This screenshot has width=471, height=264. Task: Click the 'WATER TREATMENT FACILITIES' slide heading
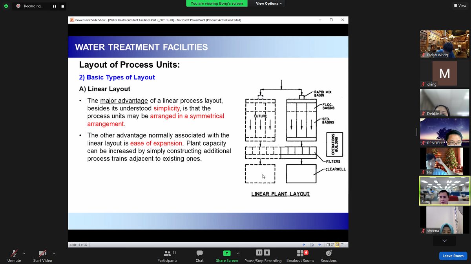click(x=141, y=47)
